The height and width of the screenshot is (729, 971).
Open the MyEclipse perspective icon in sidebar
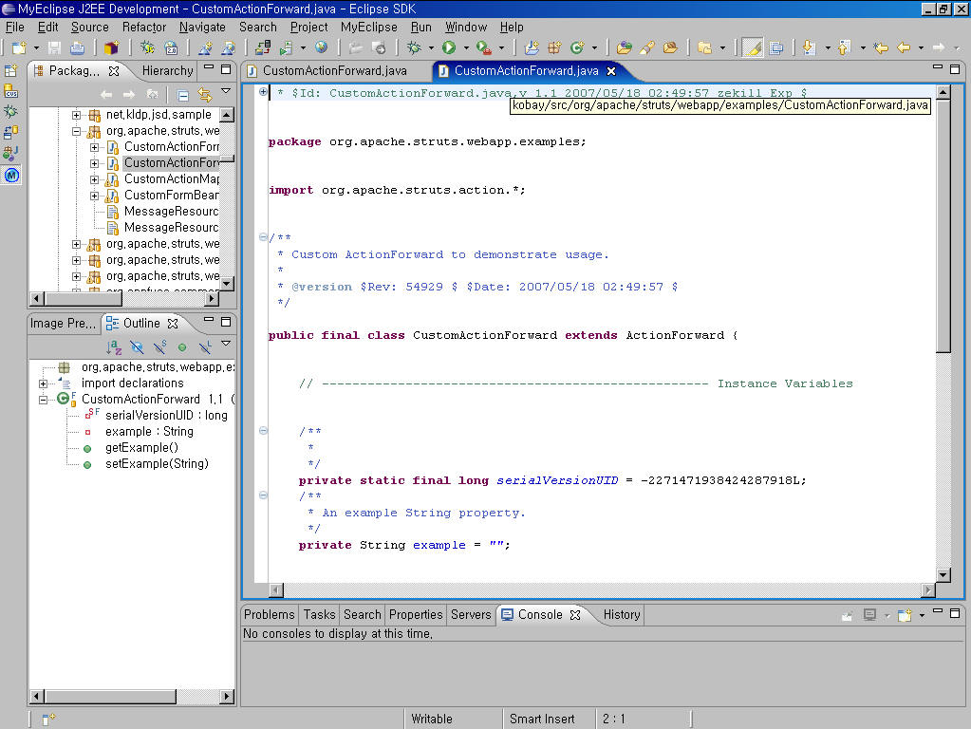(11, 175)
